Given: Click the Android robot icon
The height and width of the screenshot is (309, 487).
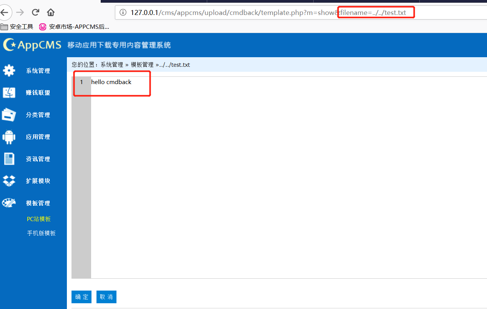Looking at the screenshot, I should click(9, 137).
